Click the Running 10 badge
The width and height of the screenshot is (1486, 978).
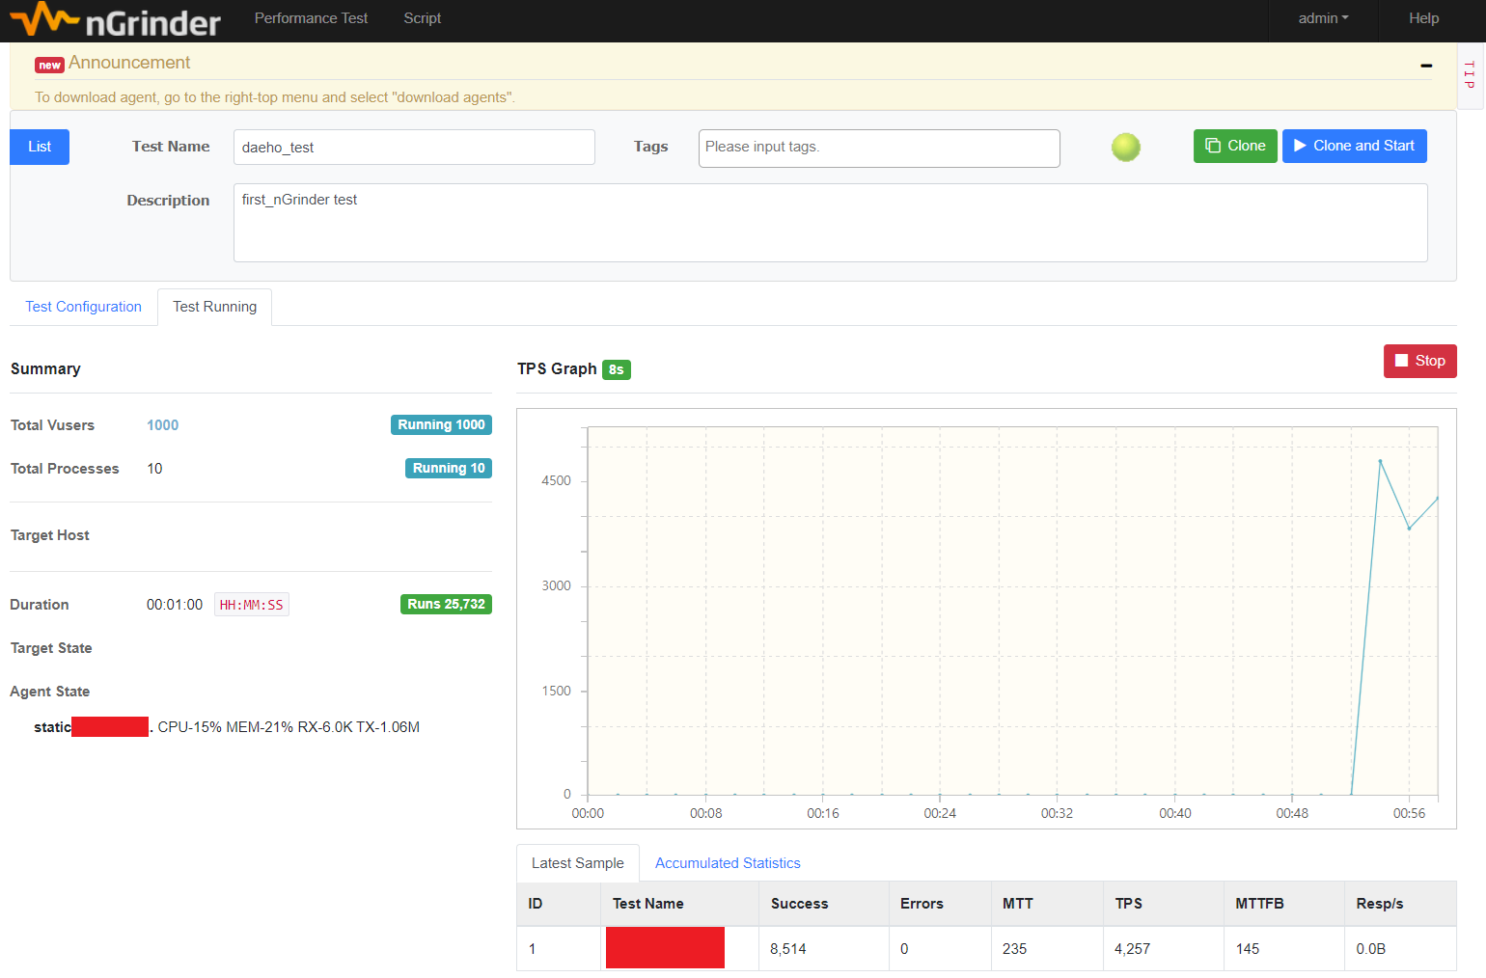click(x=449, y=469)
